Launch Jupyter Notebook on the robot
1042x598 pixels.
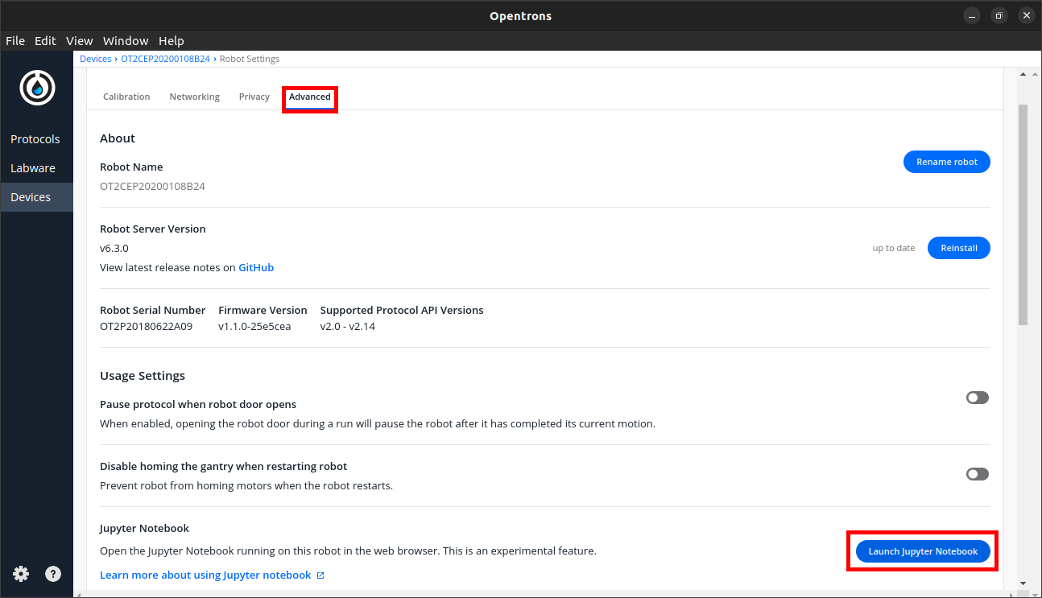tap(922, 551)
